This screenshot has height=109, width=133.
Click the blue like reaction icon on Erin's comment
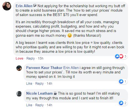(117, 56)
